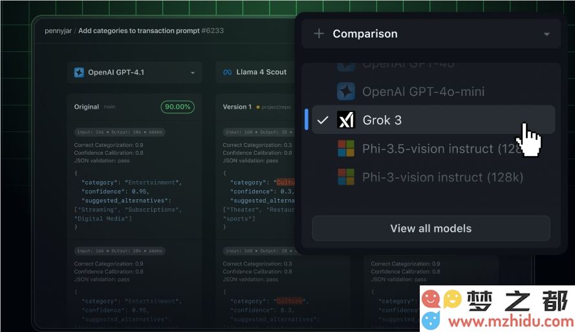Image resolution: width=575 pixels, height=332 pixels.
Task: Click the xAI Grok logo icon
Action: coord(346,120)
